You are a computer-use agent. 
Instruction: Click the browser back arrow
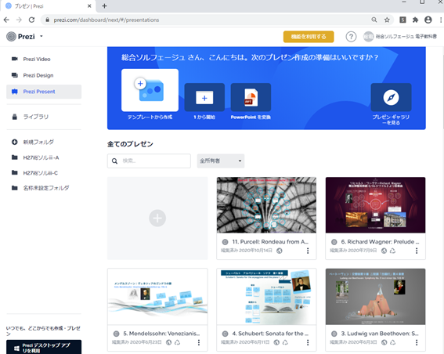click(x=6, y=20)
